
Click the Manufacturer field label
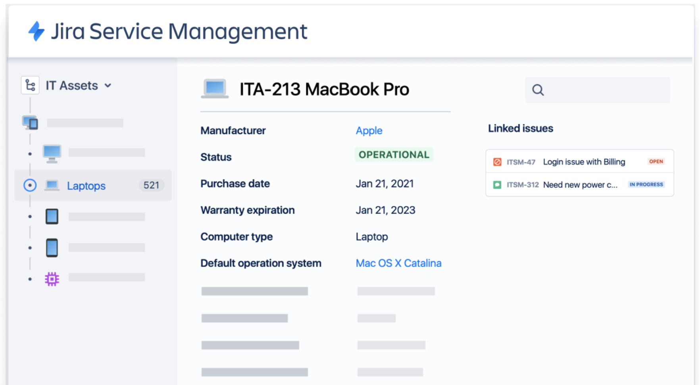pyautogui.click(x=233, y=131)
